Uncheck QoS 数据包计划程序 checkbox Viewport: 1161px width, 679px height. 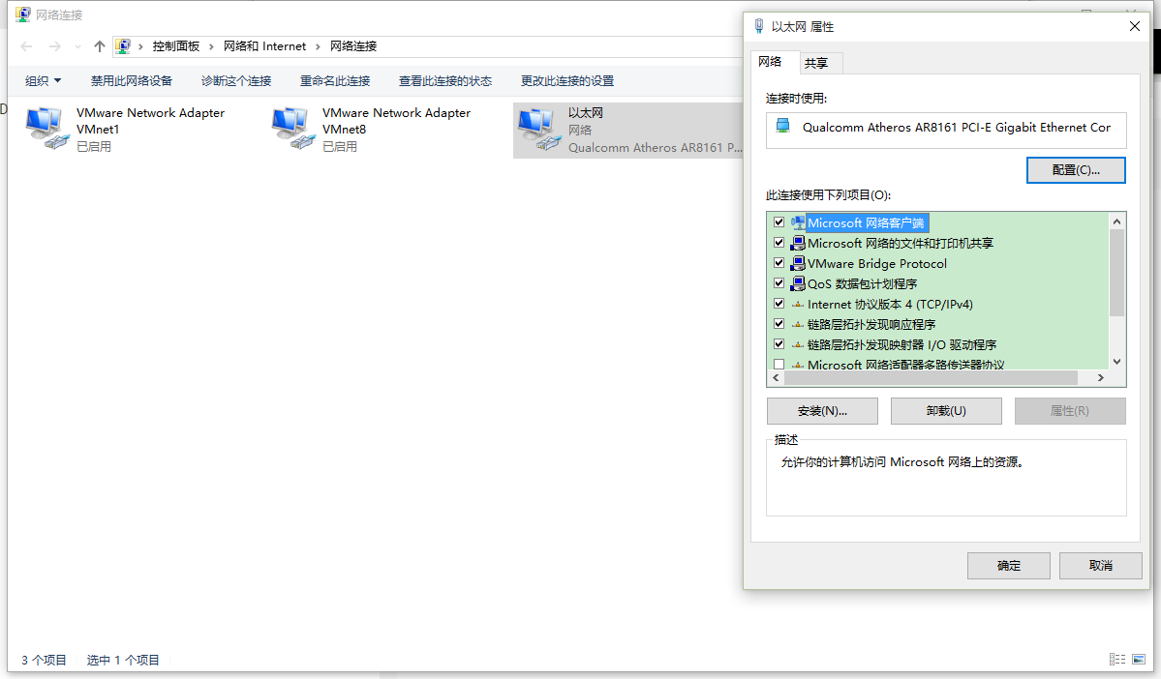point(779,283)
